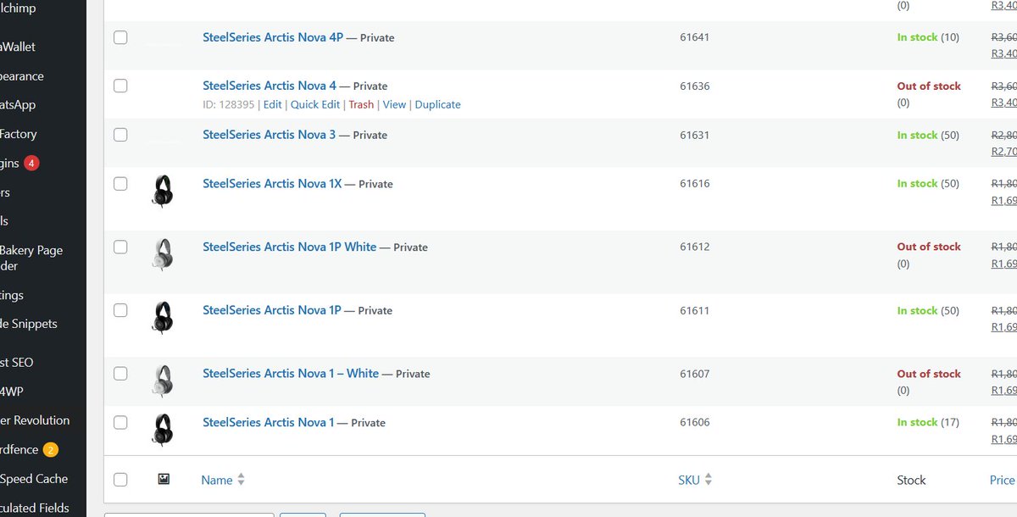Click 'In stock (50)' status for Nova 3

pos(928,135)
